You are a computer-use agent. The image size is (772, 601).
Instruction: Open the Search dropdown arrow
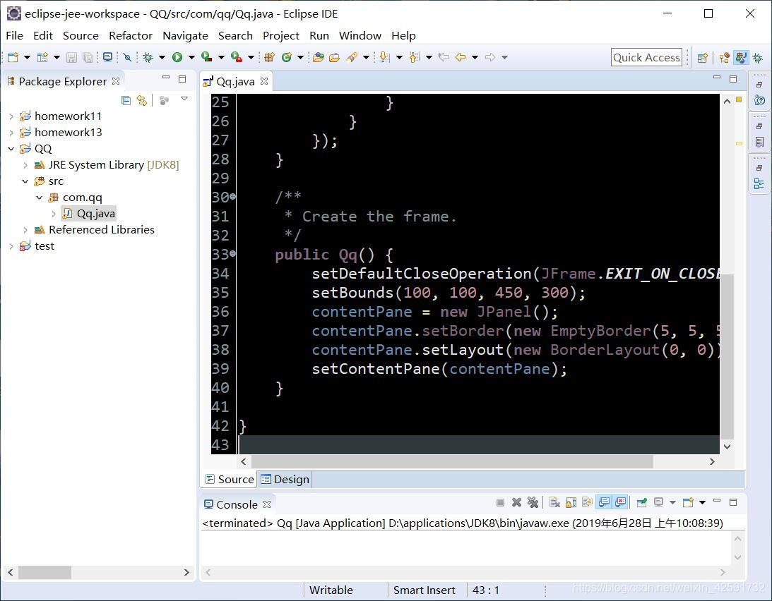coord(366,58)
